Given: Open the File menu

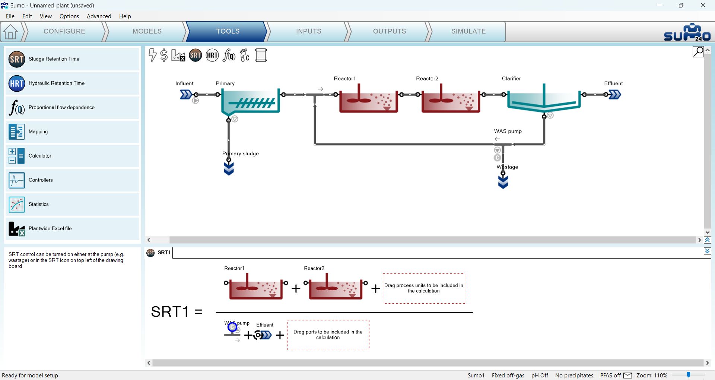Looking at the screenshot, I should pos(10,16).
